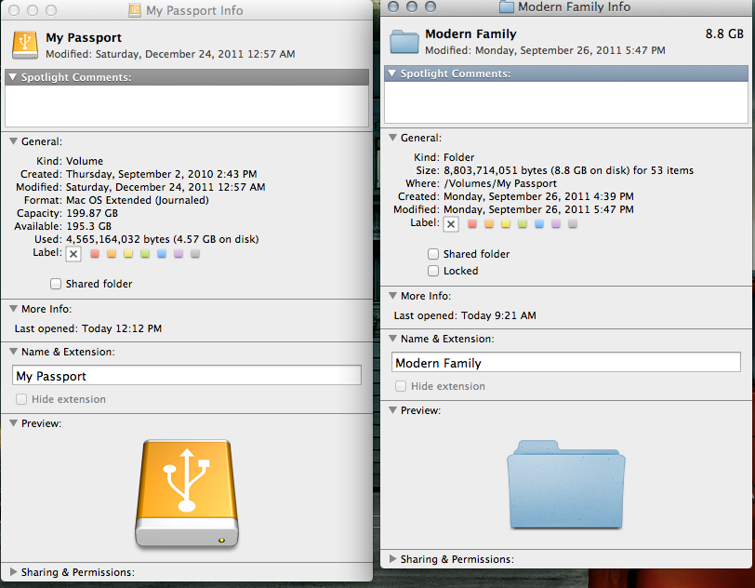Select purple label in My Passport Info
The width and height of the screenshot is (755, 588).
pyautogui.click(x=179, y=253)
